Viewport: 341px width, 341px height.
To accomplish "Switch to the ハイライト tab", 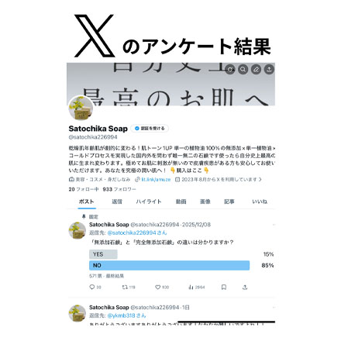I will pos(149,201).
